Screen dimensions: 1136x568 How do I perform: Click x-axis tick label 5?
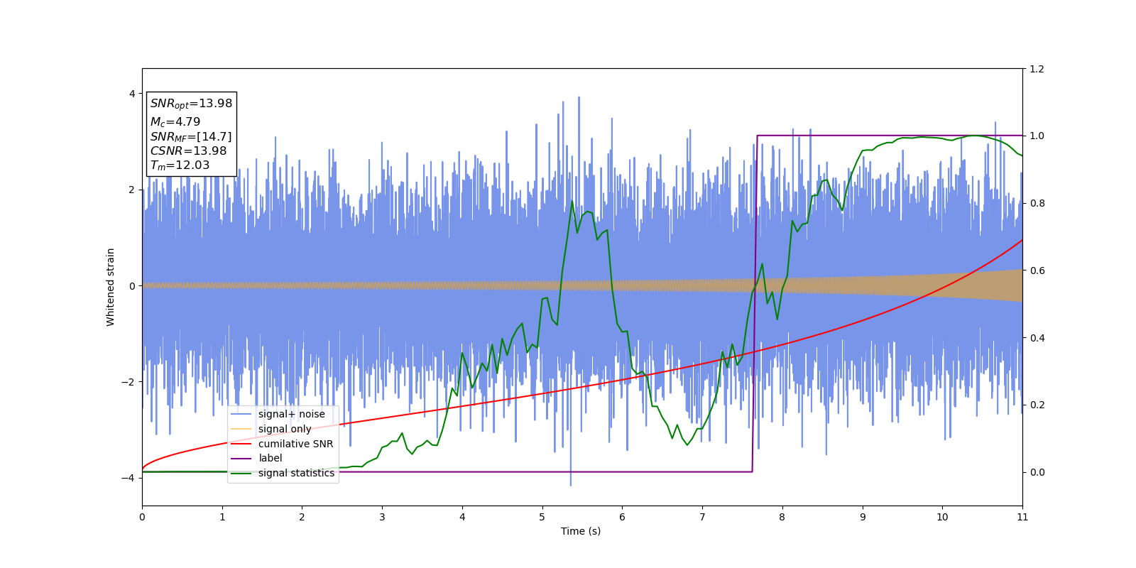(x=542, y=517)
